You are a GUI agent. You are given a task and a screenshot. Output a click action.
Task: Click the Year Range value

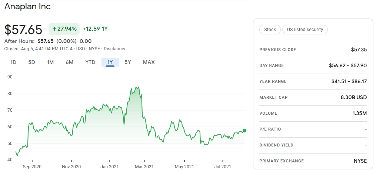(x=349, y=81)
